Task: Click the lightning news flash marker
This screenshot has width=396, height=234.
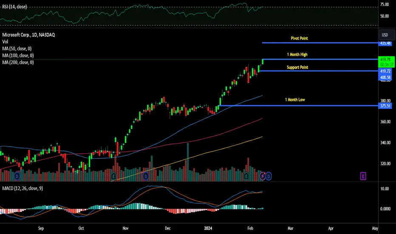Action: point(263,176)
